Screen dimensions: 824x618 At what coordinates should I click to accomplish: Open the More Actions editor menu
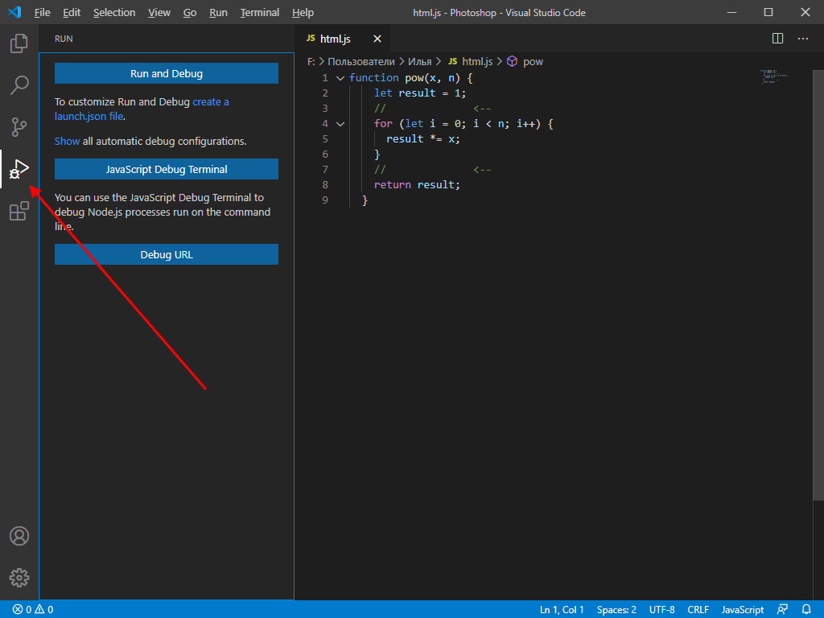click(802, 38)
